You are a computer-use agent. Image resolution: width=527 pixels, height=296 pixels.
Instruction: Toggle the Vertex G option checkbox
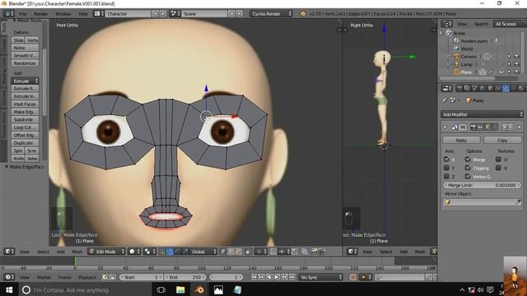(468, 176)
